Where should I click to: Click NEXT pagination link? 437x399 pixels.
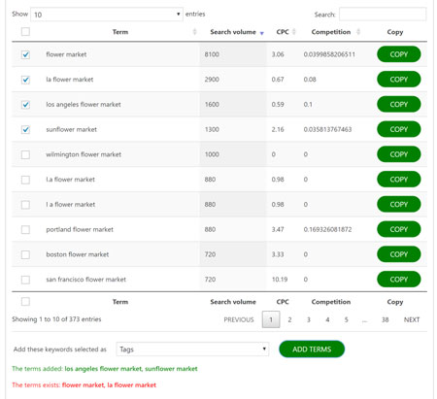coord(412,319)
